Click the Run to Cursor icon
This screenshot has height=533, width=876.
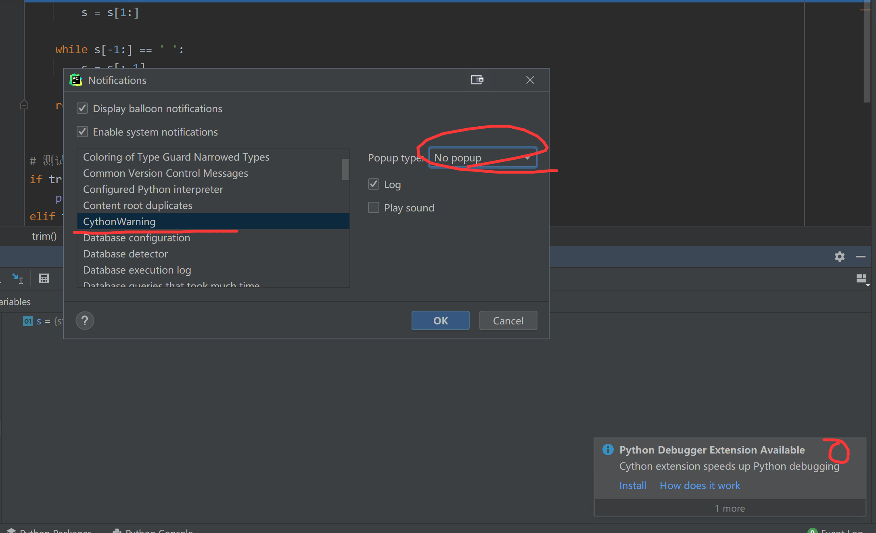point(17,278)
